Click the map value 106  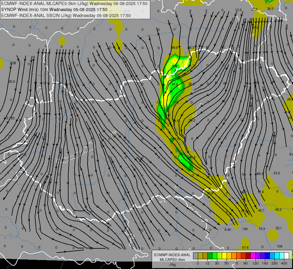coord(280,246)
